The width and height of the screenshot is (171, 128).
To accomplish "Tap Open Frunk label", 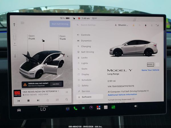I will click(x=32, y=37).
